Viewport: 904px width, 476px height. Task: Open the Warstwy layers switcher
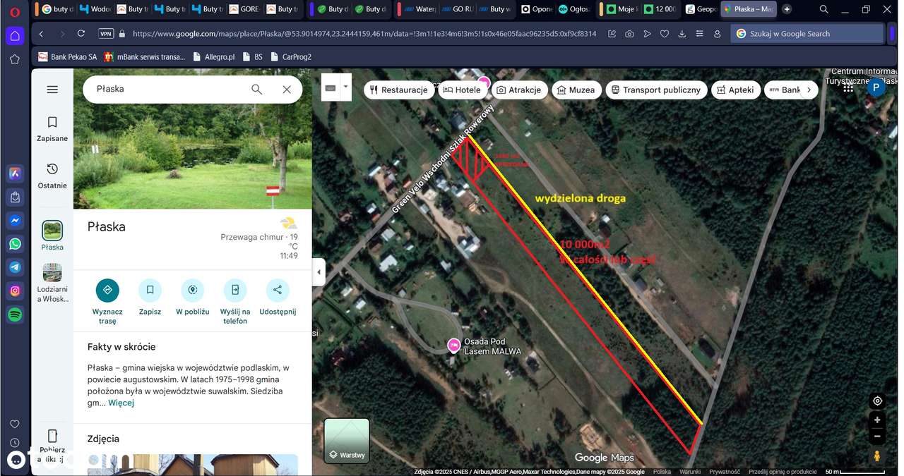(347, 441)
